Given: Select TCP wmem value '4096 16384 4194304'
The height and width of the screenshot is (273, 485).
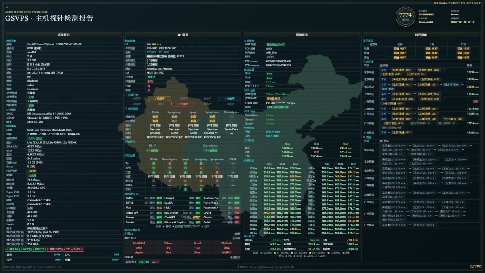Looking at the screenshot, I should 278,65.
